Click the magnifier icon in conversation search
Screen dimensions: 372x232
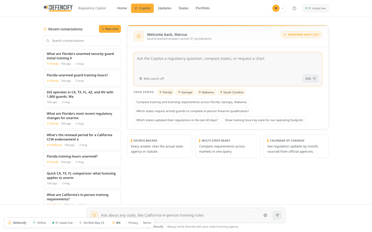48,41
